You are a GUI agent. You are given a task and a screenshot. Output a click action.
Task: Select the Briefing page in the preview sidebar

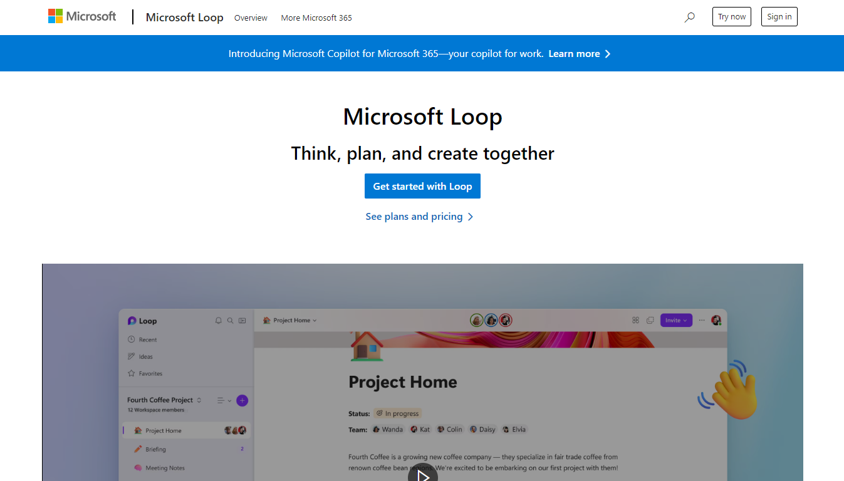(x=185, y=449)
